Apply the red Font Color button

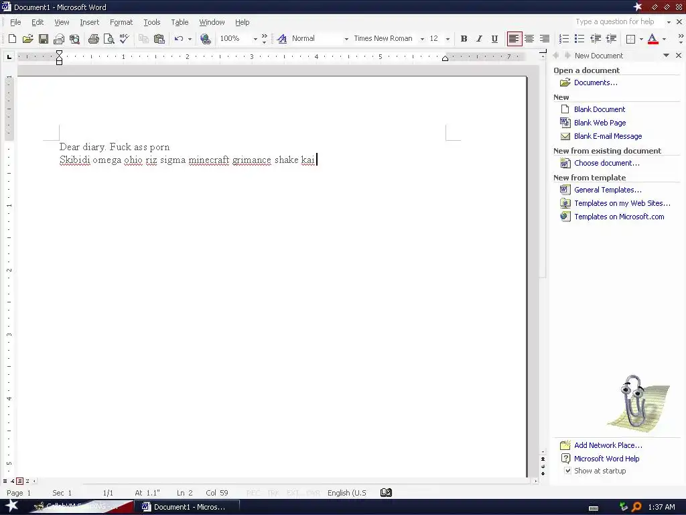(653, 39)
